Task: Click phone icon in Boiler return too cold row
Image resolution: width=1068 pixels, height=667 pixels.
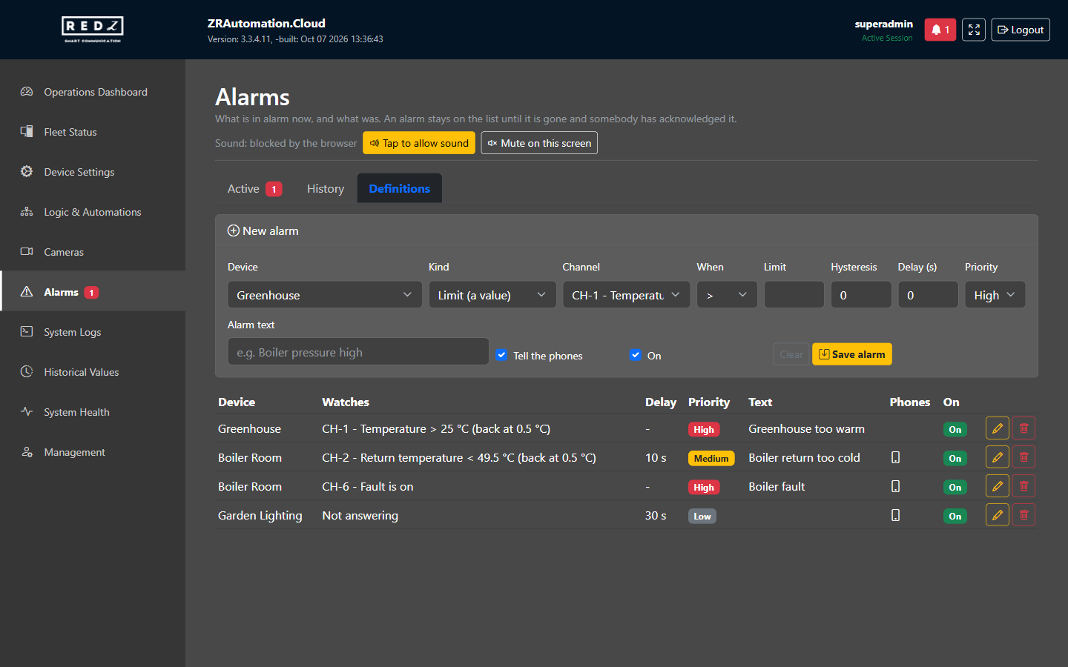Action: 895,457
